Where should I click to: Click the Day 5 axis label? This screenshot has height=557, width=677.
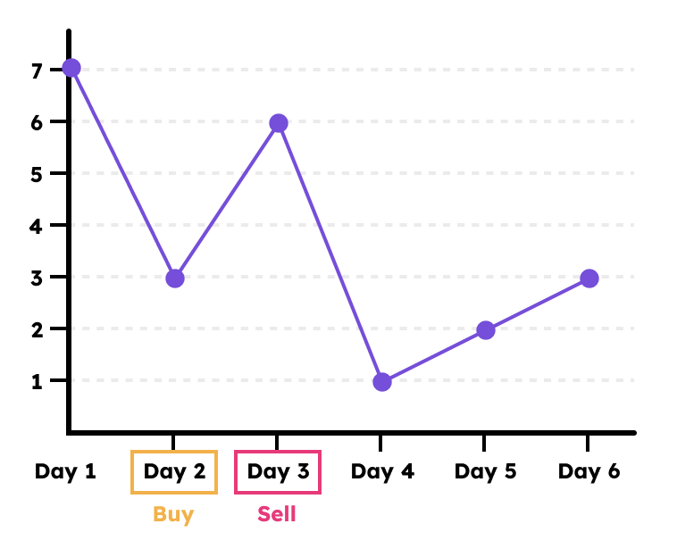pyautogui.click(x=486, y=471)
